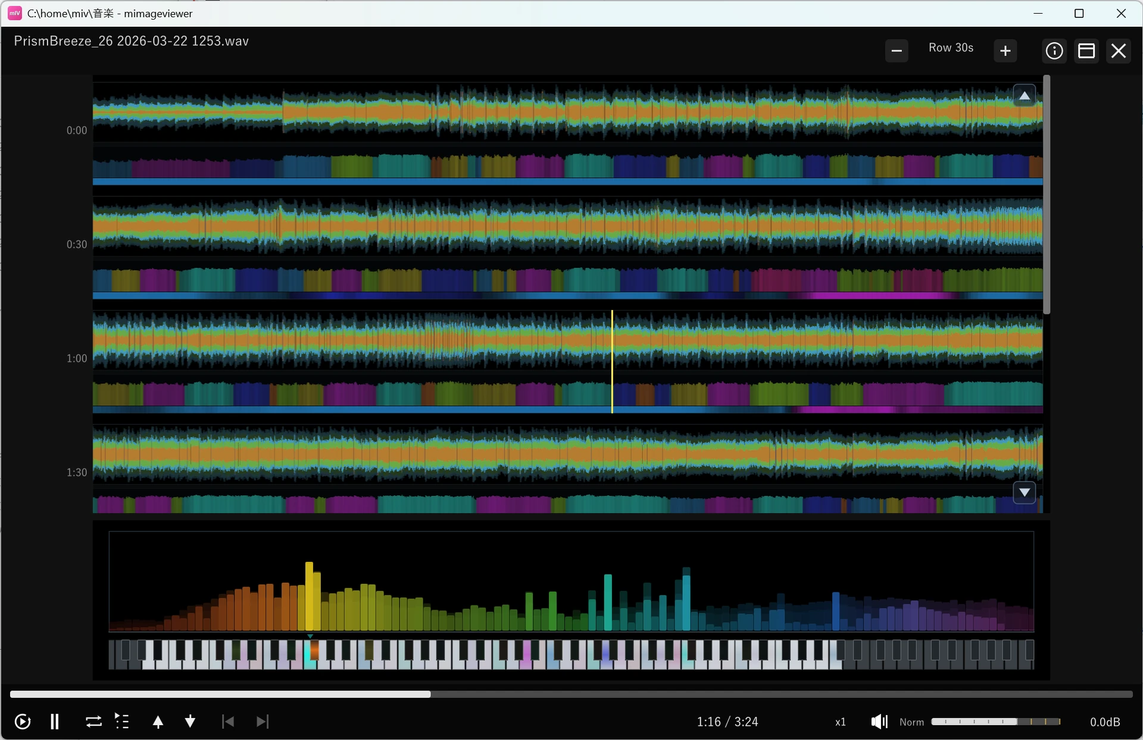Click the 0:00 row time label
1143x740 pixels.
click(x=77, y=130)
